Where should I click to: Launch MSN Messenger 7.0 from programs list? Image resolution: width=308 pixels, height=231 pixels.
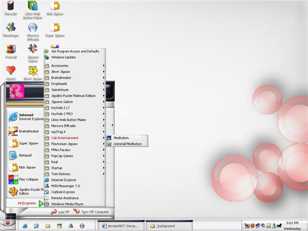coord(75,186)
